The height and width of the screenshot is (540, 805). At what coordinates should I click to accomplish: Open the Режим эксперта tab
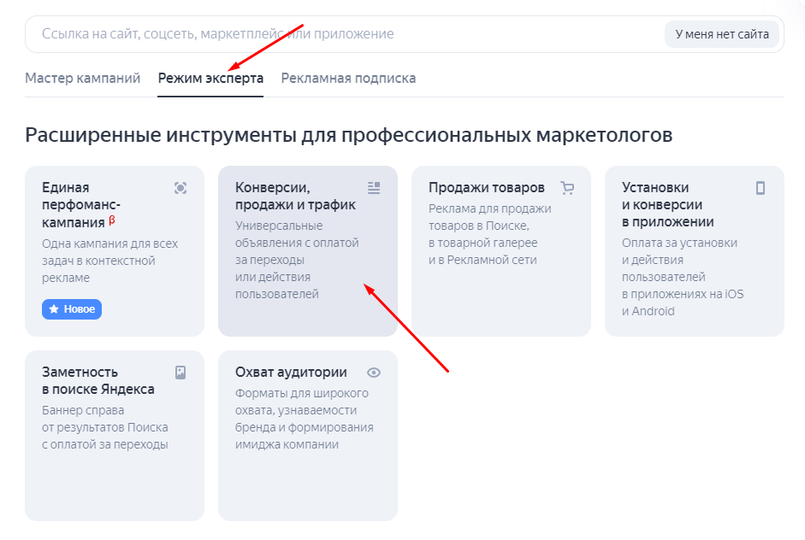210,77
